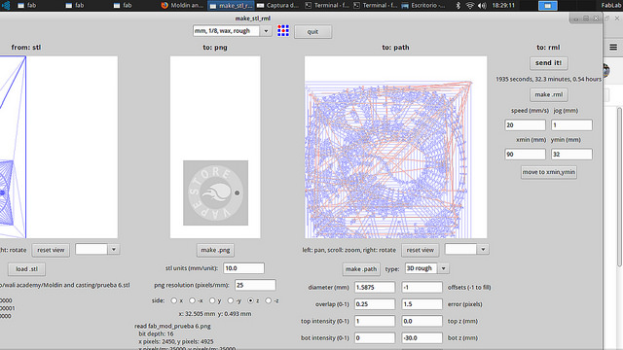Click the toolpath preview canvas
This screenshot has height=350, width=623.
click(396, 147)
